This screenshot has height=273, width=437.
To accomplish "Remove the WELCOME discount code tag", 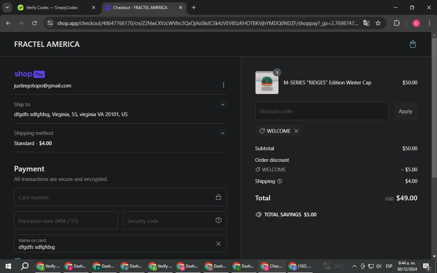I will click(296, 131).
